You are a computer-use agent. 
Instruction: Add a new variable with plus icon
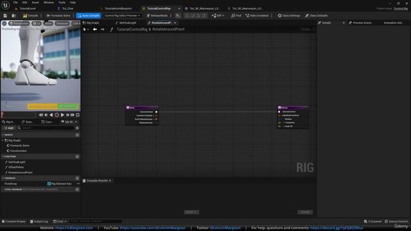[x=77, y=178]
